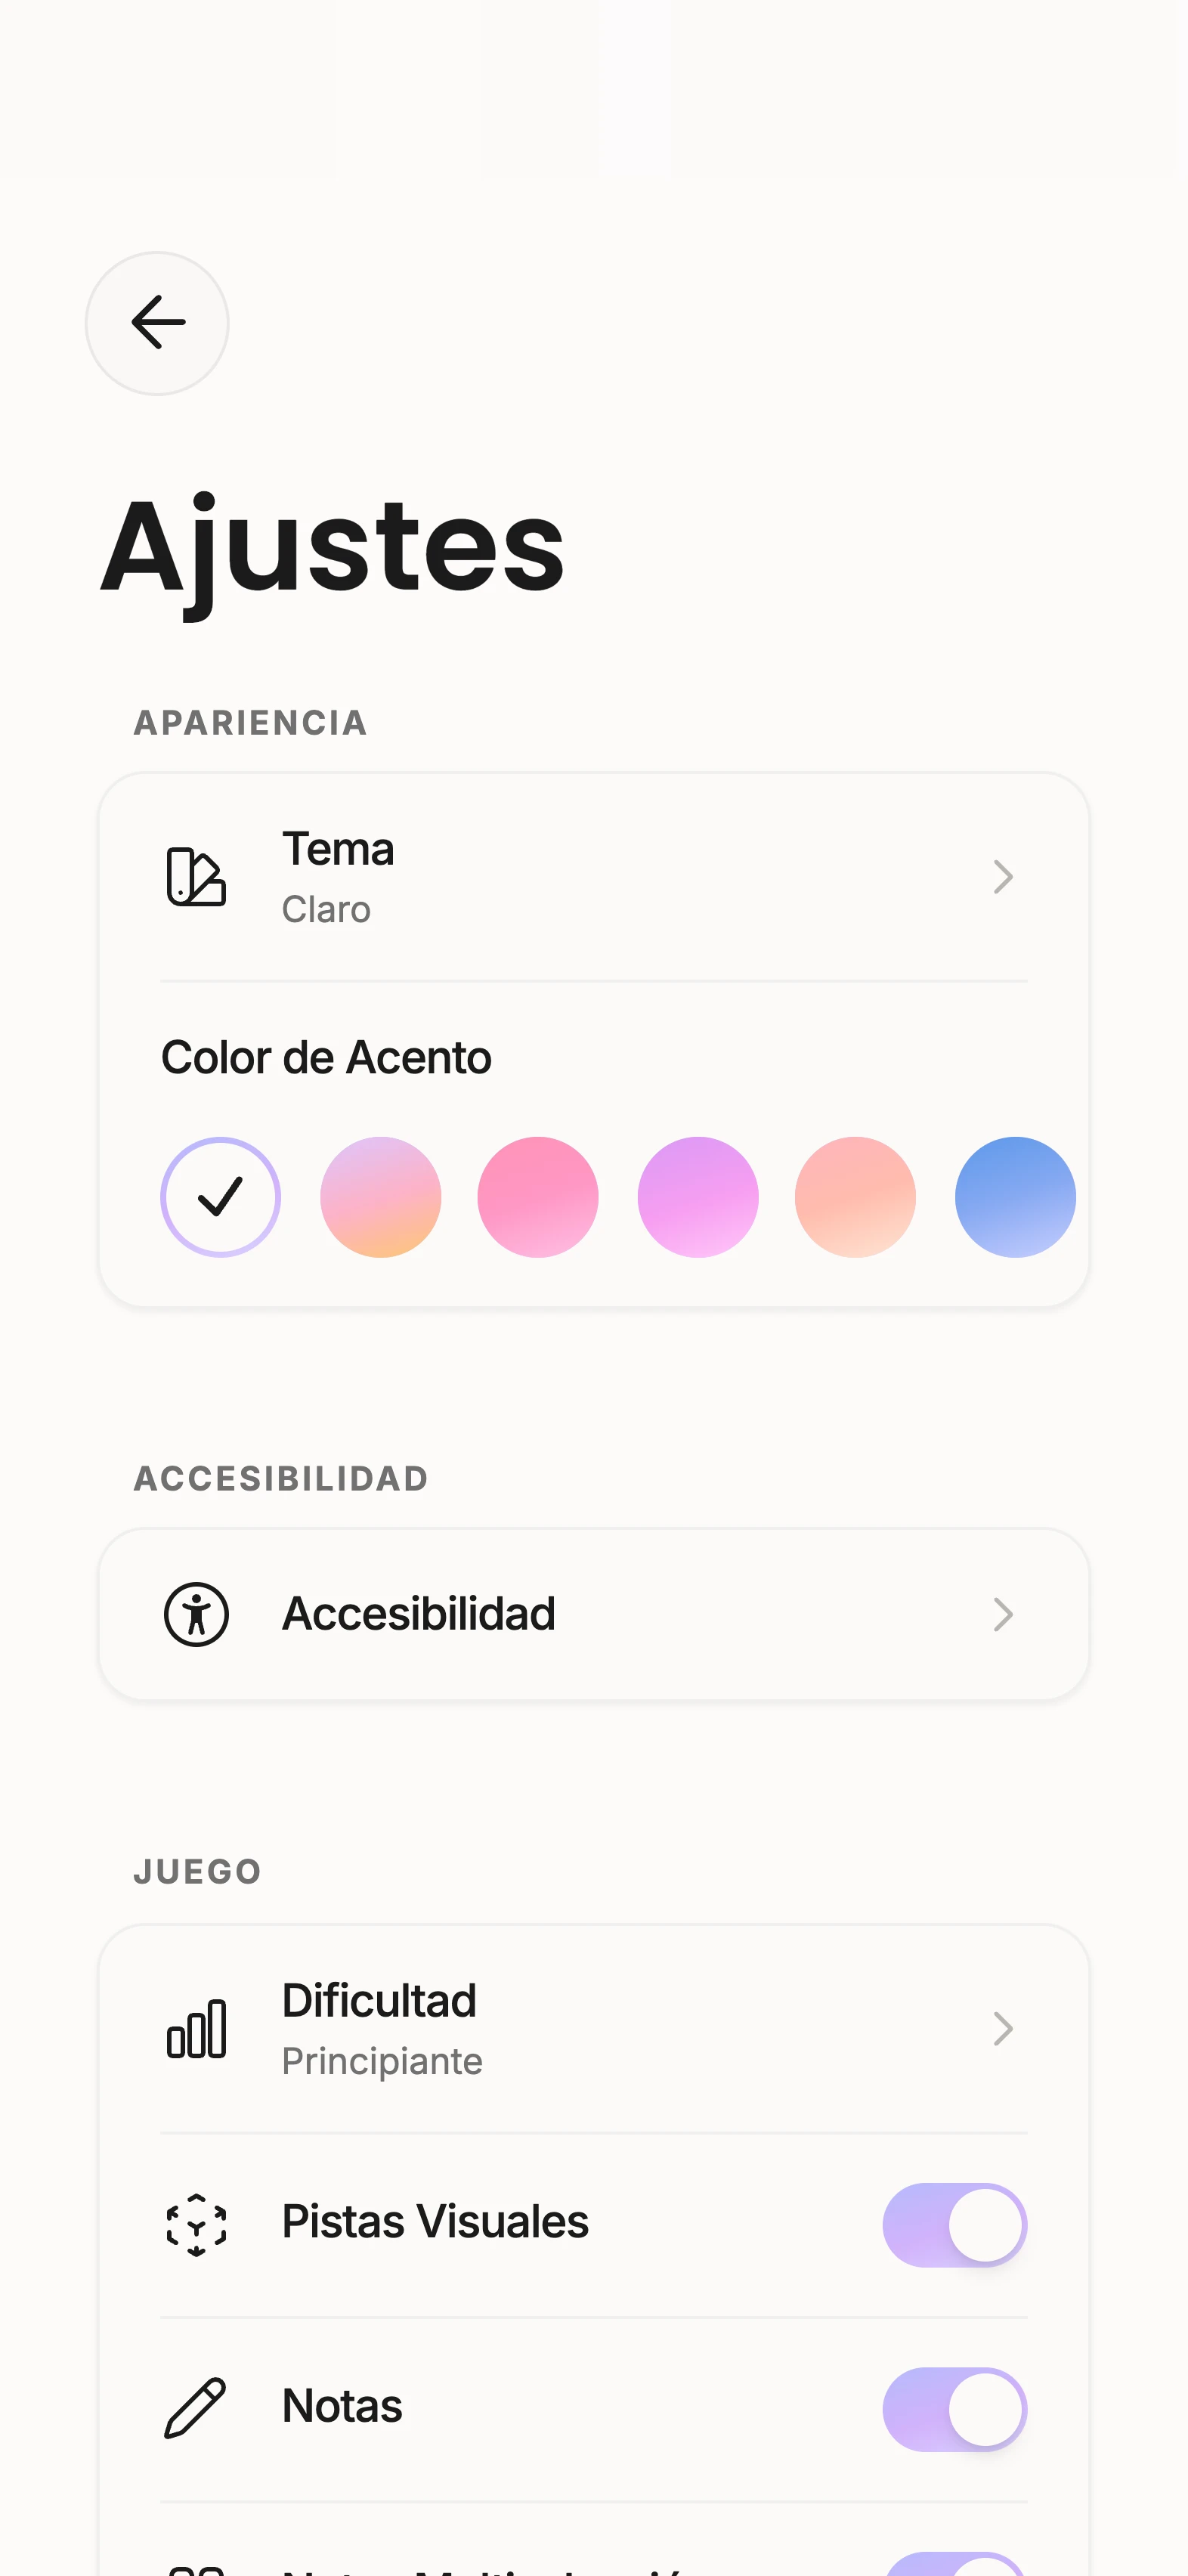Pick the pink-orange gradient accent color
This screenshot has height=2576, width=1188.
coord(380,1197)
